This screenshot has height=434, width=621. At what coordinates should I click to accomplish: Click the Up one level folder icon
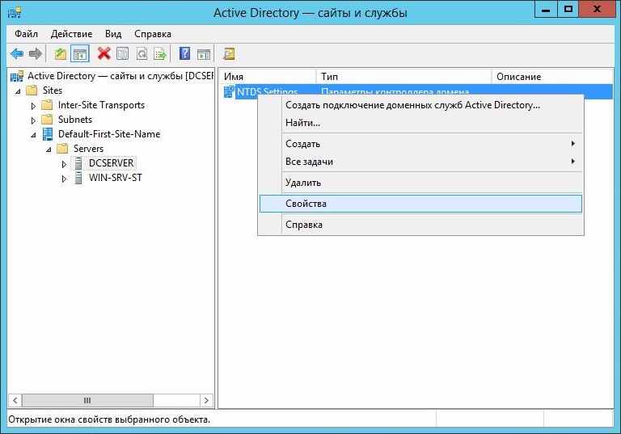61,54
